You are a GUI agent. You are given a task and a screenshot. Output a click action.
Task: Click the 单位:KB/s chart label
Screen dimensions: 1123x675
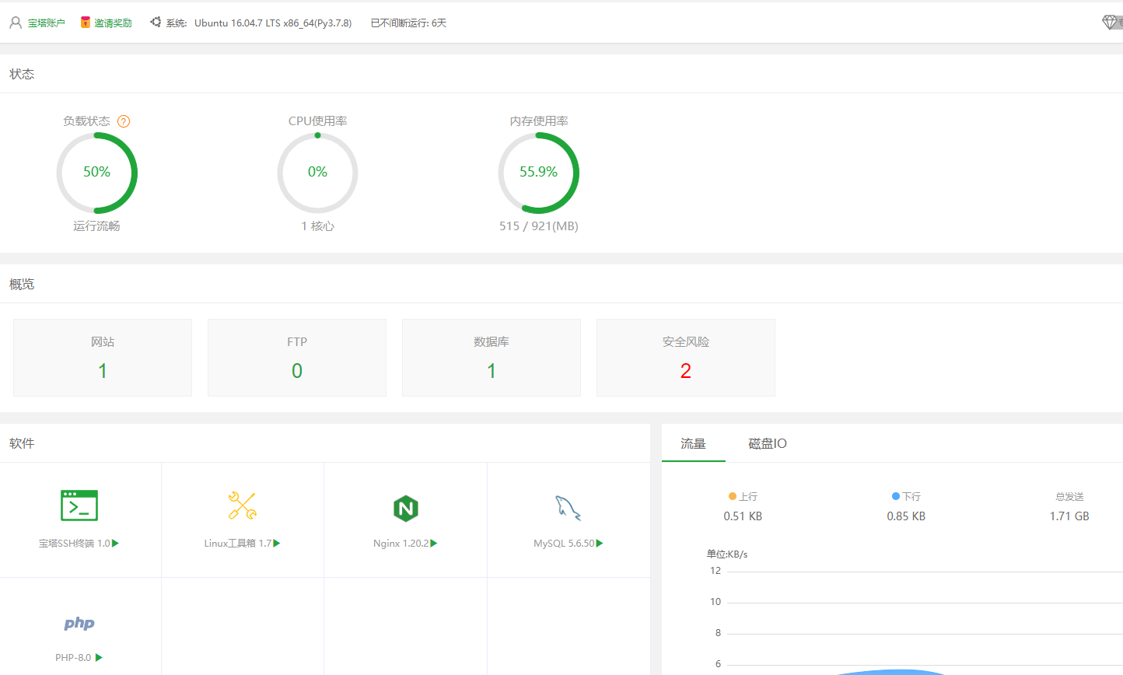727,554
